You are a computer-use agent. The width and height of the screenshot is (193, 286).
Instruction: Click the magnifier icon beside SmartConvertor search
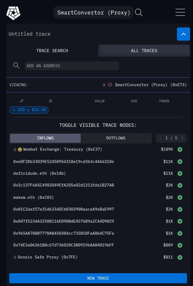coord(139,13)
